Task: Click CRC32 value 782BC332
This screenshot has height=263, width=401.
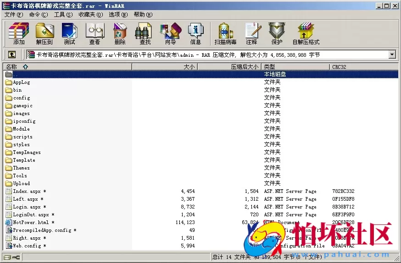Action: pos(343,191)
